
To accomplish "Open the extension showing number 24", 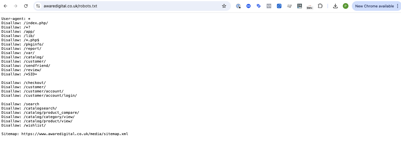I will [300, 6].
